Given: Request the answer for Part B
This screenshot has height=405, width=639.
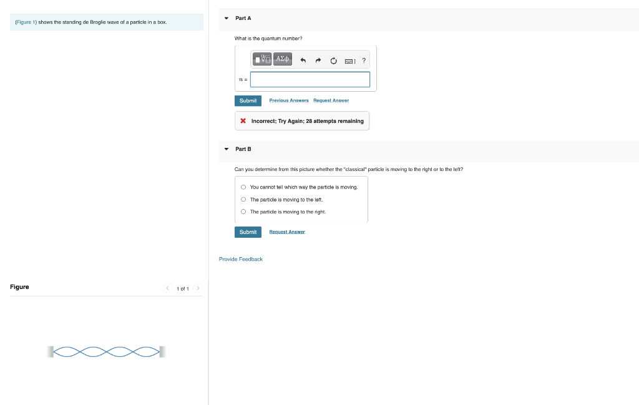Looking at the screenshot, I should pyautogui.click(x=287, y=232).
